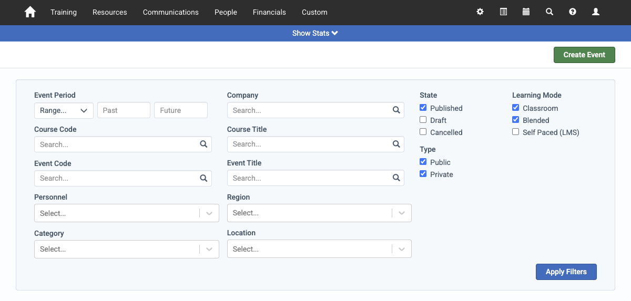Focus the Past event period field

tap(124, 110)
